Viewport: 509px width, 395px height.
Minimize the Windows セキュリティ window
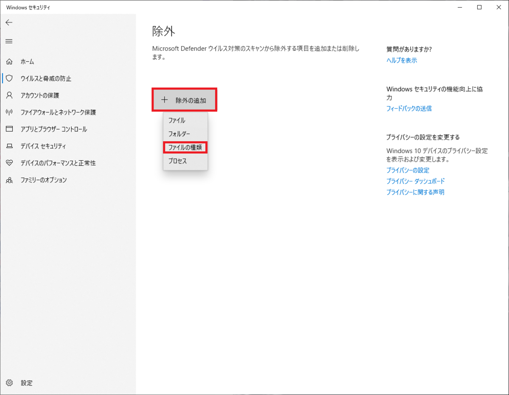click(461, 7)
